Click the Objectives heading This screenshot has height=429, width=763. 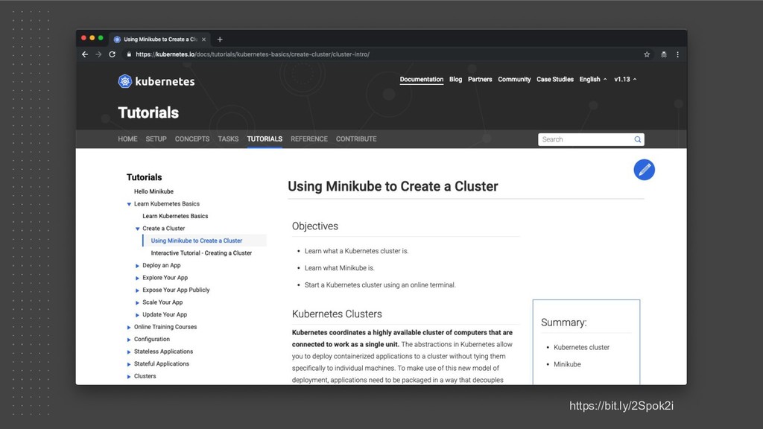[x=315, y=226]
